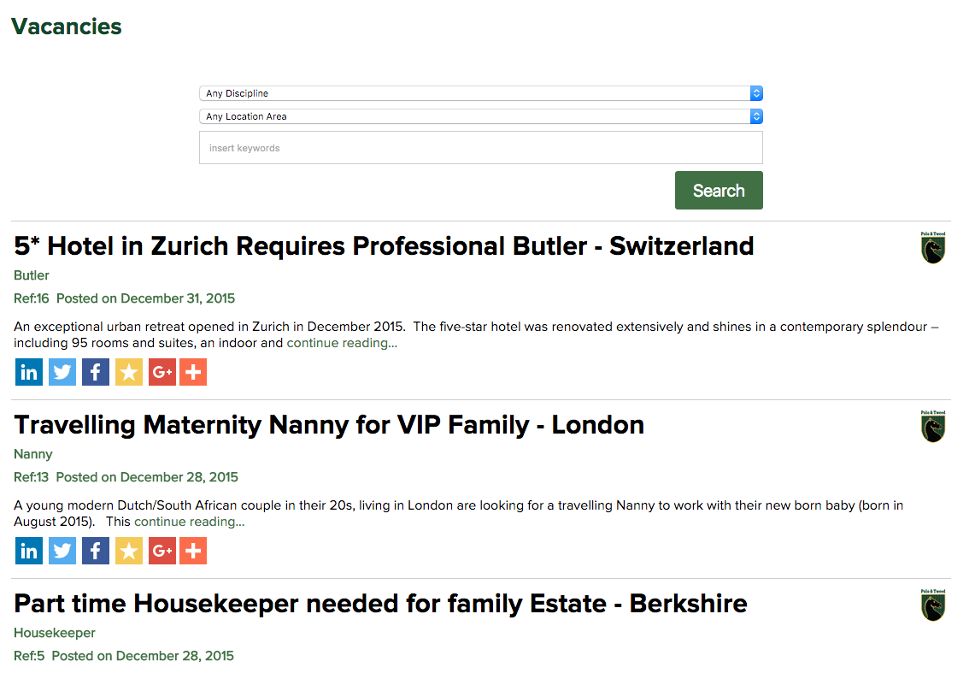Open the Travelling Maternity Nanny vacancy
The image size is (975, 673).
click(329, 424)
